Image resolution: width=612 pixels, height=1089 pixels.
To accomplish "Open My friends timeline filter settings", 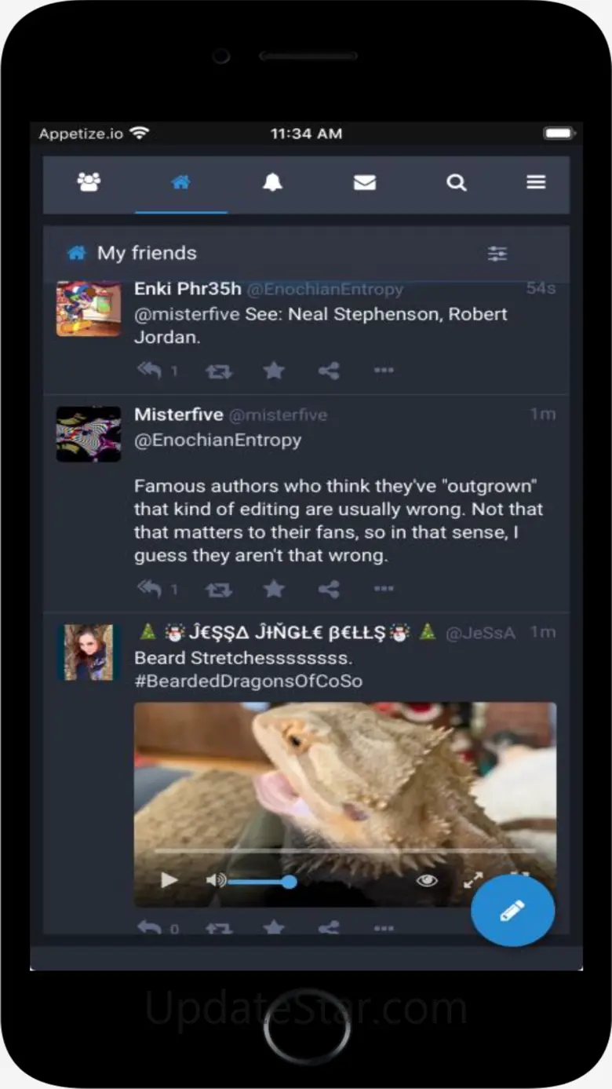I will [497, 254].
